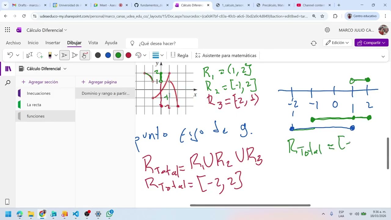Click the zoom magnifier in address bar

[x=314, y=16]
